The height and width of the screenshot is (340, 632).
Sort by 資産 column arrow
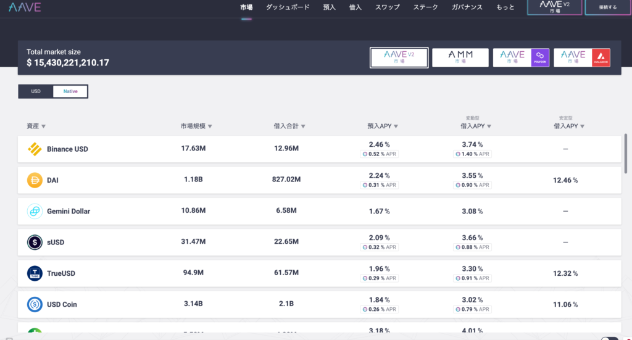(44, 126)
